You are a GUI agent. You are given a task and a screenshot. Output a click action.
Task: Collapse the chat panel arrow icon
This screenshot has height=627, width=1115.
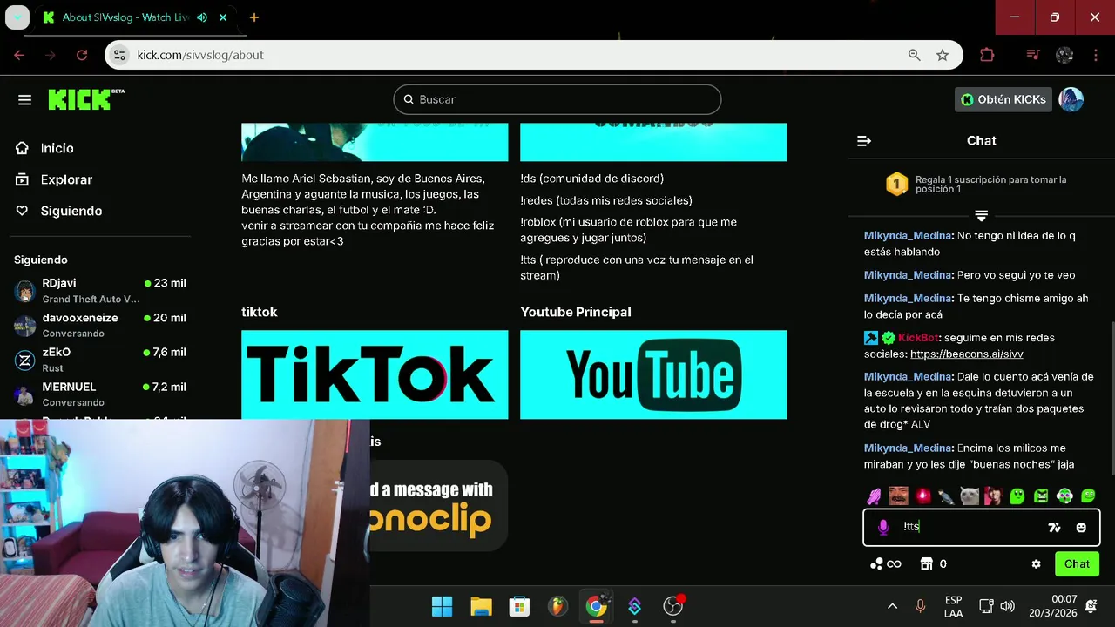pyautogui.click(x=864, y=141)
